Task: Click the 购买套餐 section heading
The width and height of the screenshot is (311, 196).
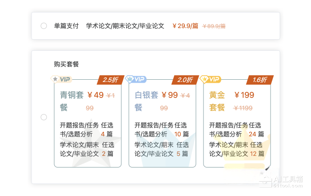Action: coord(66,64)
